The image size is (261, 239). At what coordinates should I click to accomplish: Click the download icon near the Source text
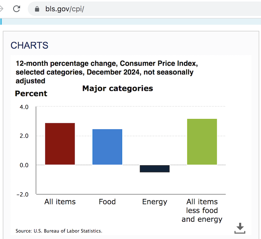240,228
